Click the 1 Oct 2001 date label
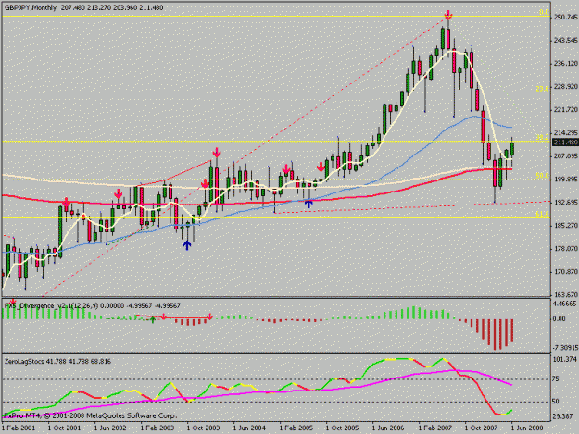Screen dimensions: 579x434 click(64, 428)
